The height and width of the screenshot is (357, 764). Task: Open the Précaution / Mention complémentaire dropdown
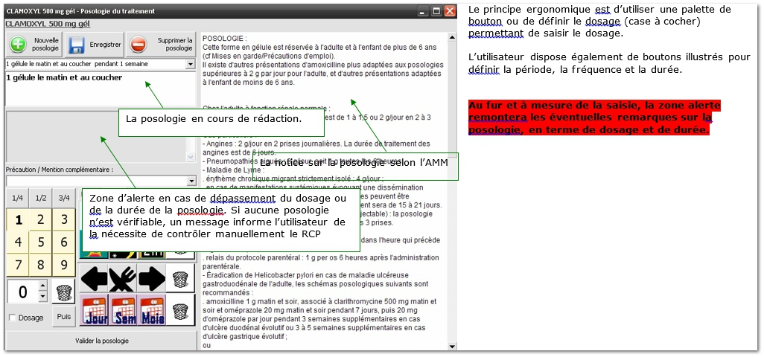(x=190, y=181)
